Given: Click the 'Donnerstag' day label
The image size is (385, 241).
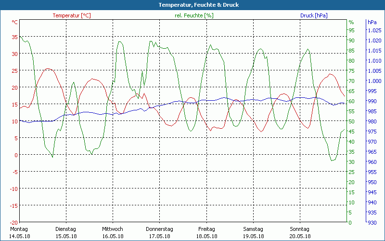Looking at the screenshot, I should (x=159, y=229).
